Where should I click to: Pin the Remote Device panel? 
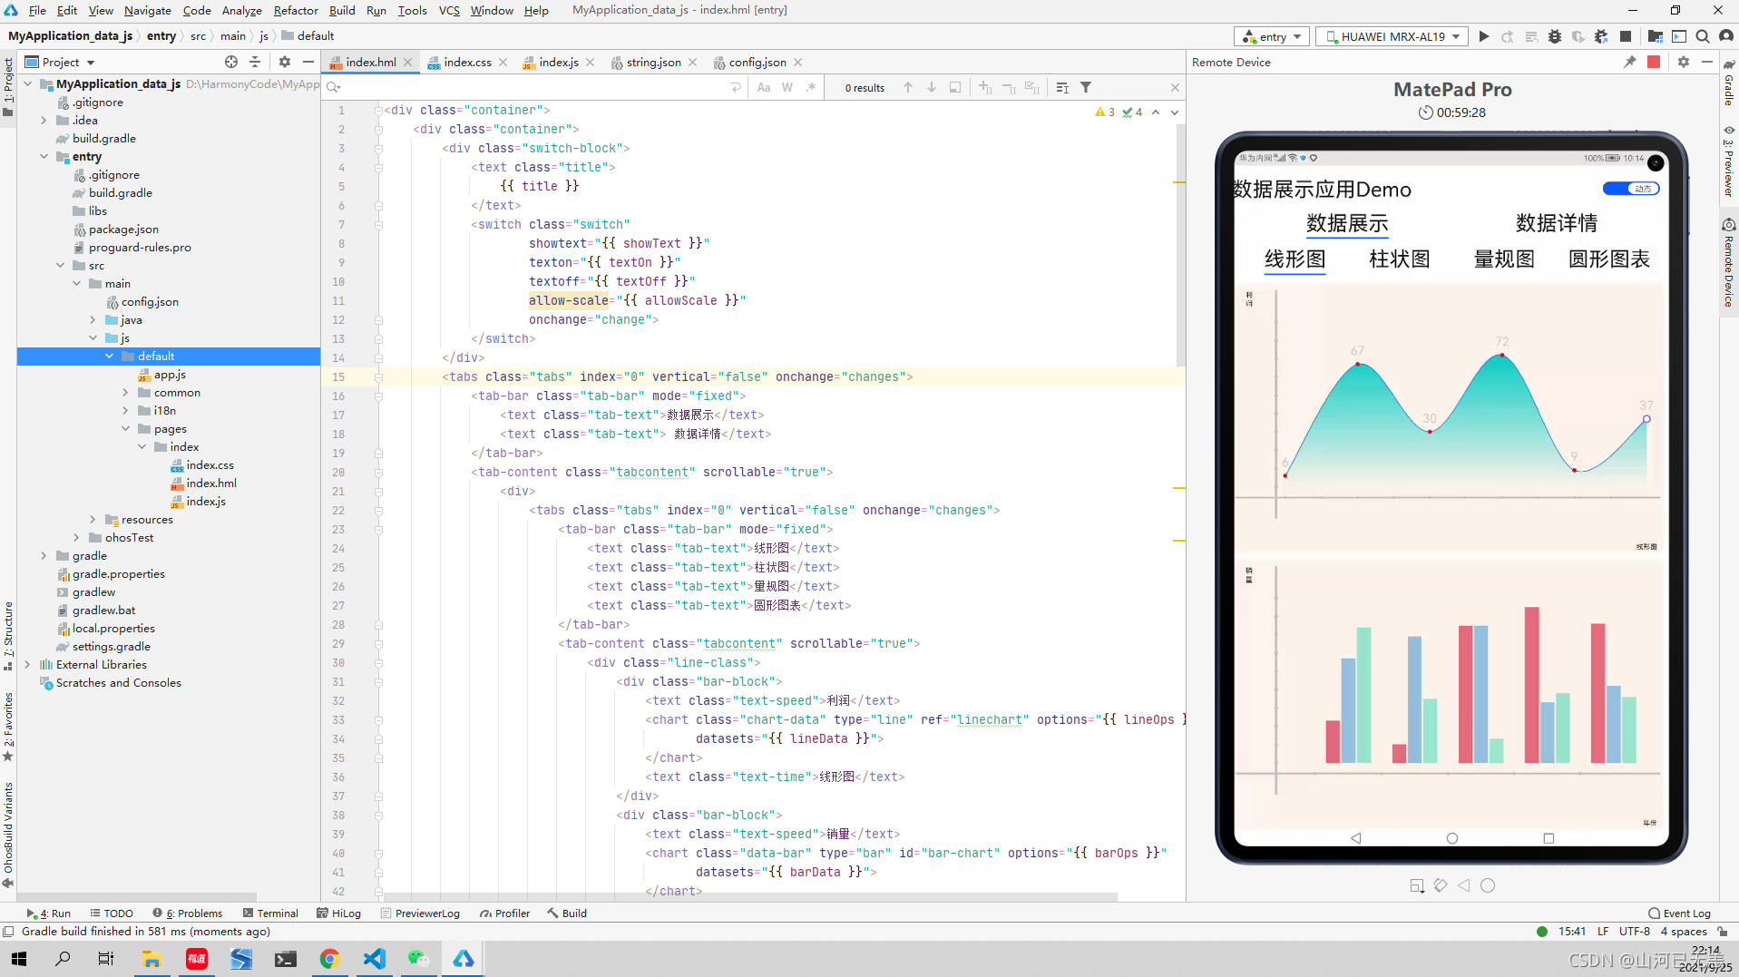(1629, 62)
